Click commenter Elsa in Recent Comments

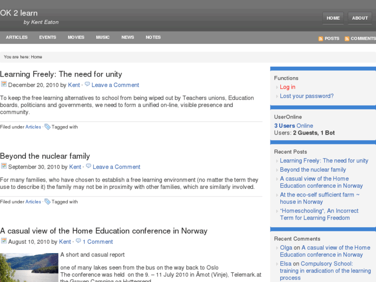click(285, 263)
